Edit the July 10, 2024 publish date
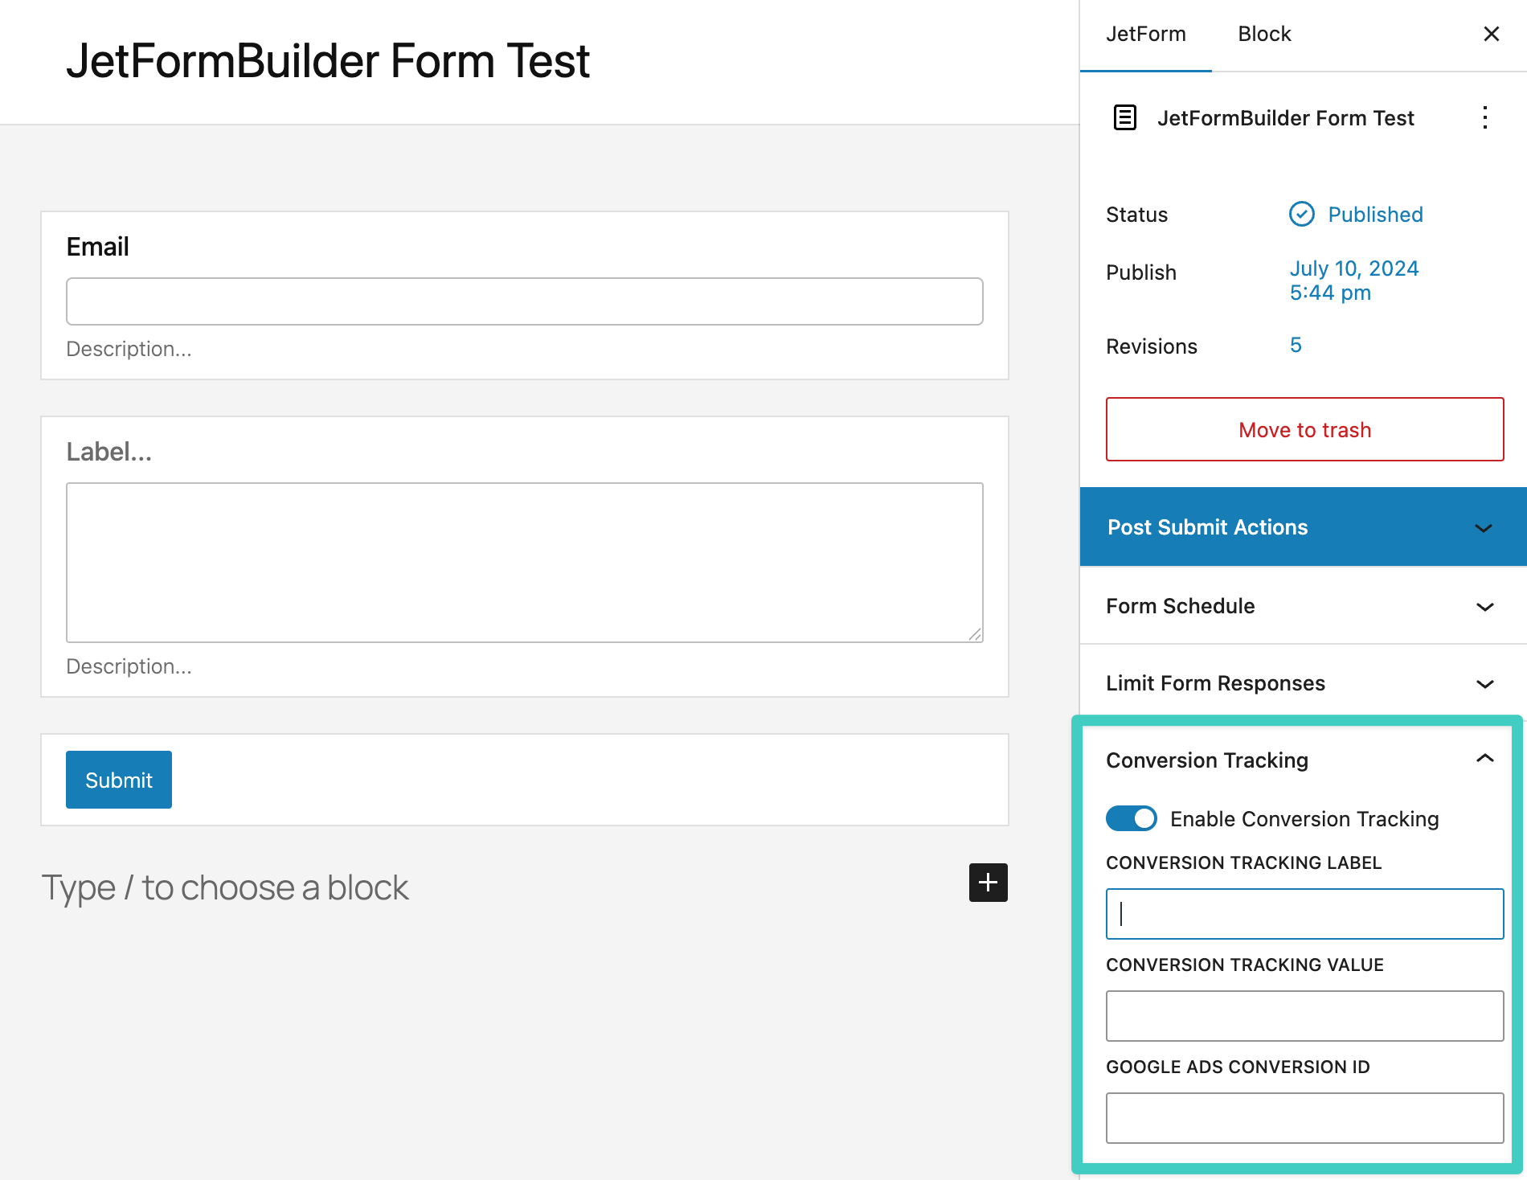The image size is (1527, 1180). [1353, 281]
